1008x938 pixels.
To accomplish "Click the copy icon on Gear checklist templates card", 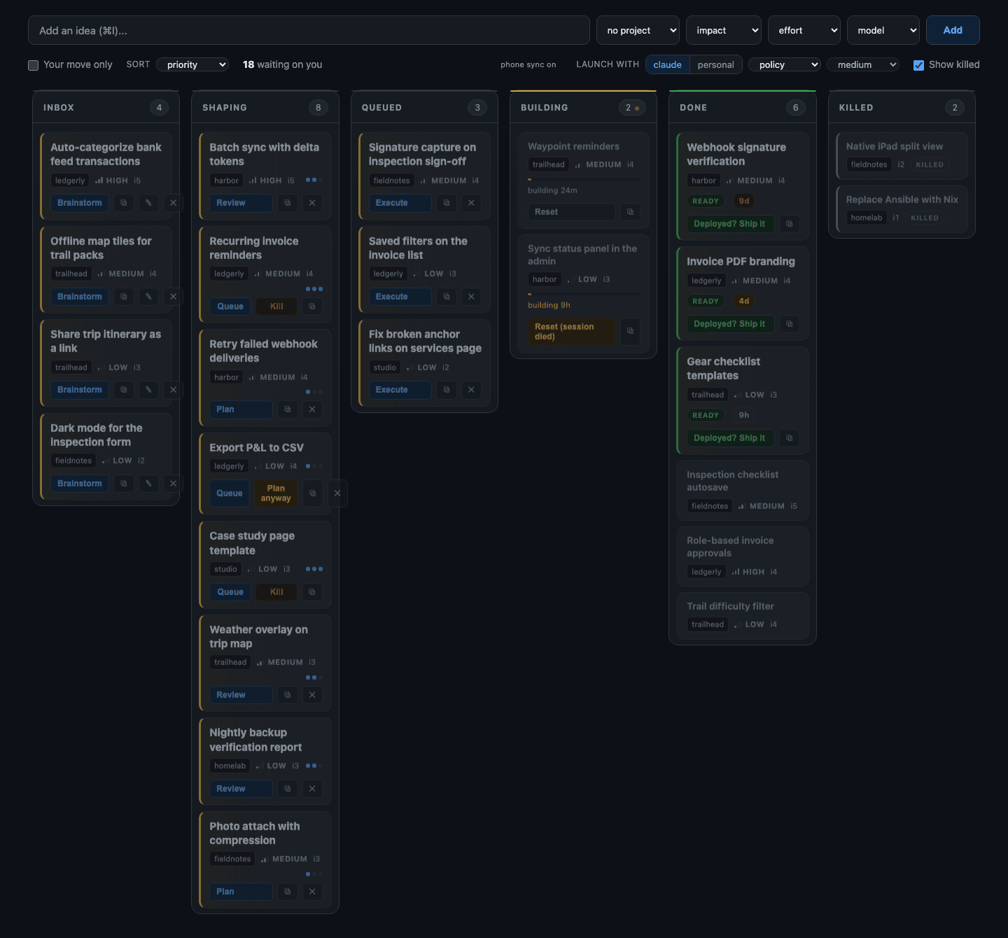I will click(790, 438).
